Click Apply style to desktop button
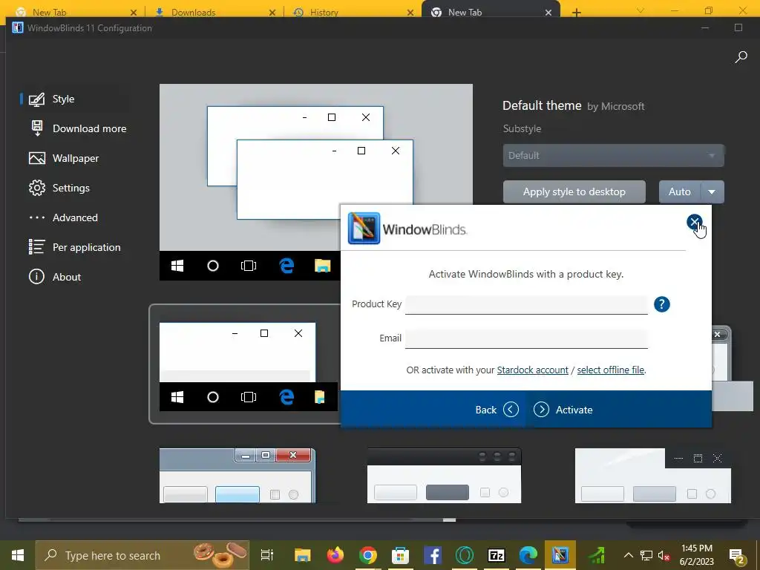This screenshot has height=570, width=760. (x=574, y=192)
